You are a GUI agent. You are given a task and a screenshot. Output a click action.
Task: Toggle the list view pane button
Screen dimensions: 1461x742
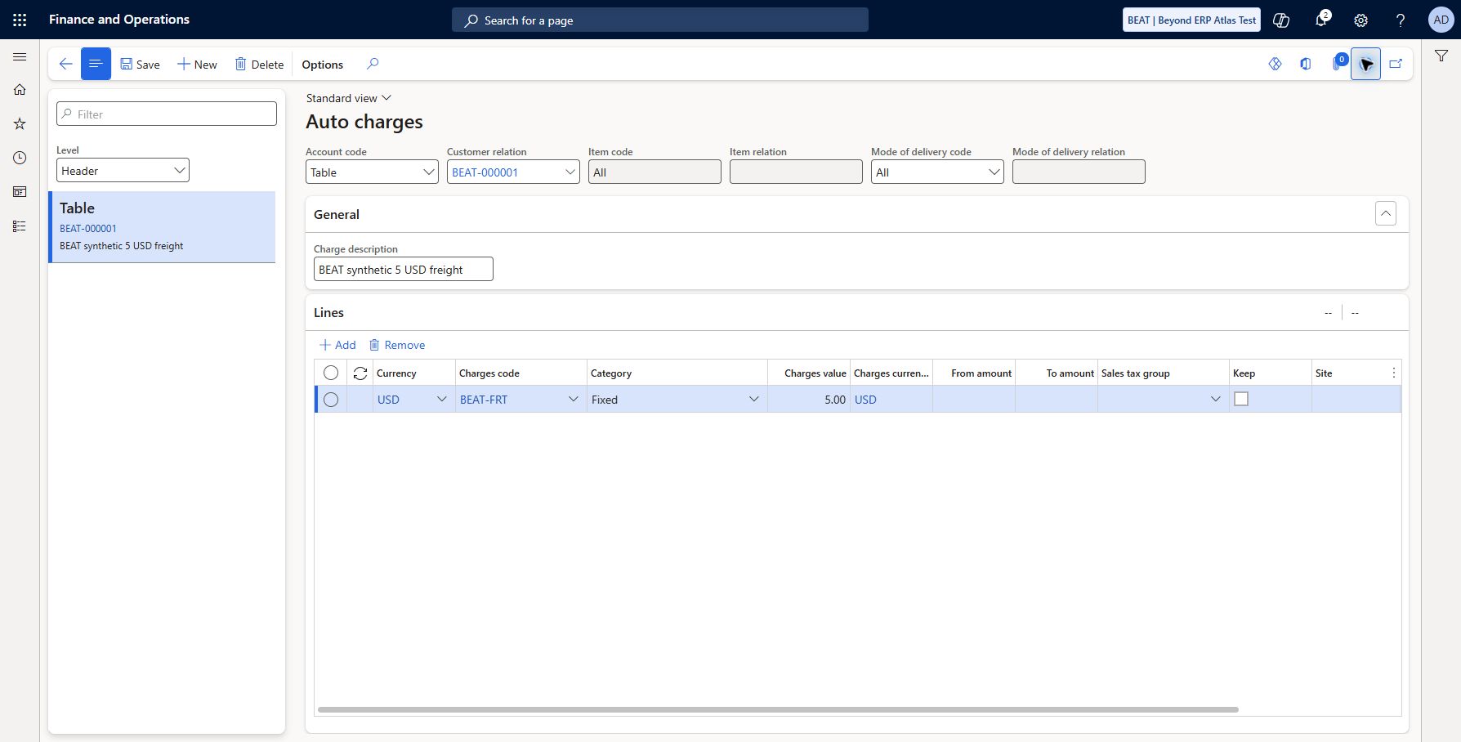click(x=96, y=64)
